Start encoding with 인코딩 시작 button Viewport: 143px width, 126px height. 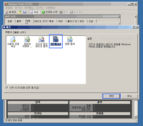pos(50,12)
